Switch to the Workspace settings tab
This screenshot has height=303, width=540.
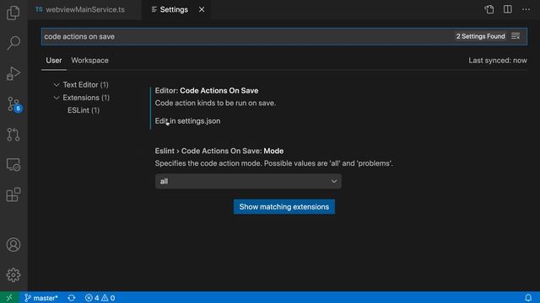pyautogui.click(x=90, y=61)
